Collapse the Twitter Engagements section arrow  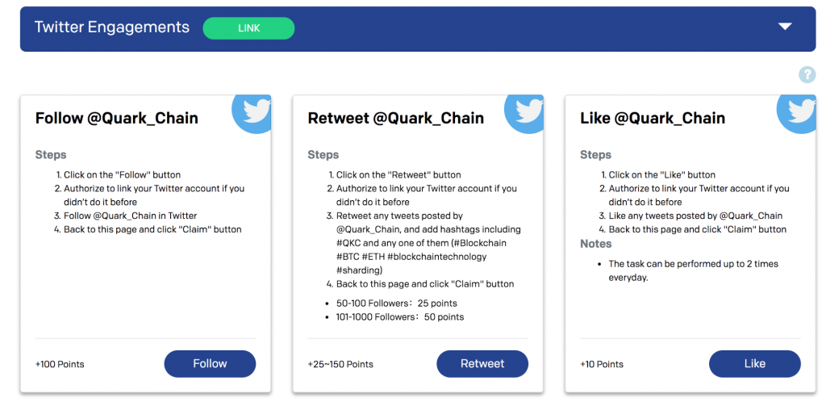click(x=785, y=27)
